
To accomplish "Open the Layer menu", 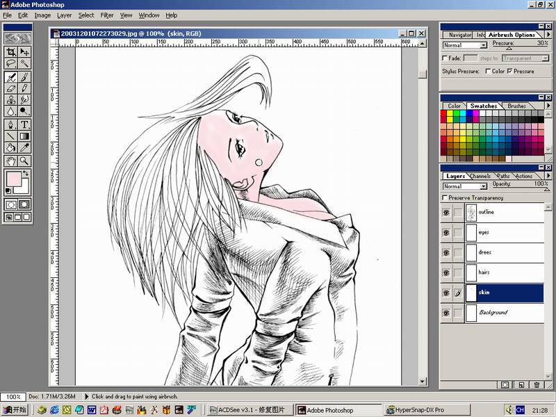I will pyautogui.click(x=64, y=15).
